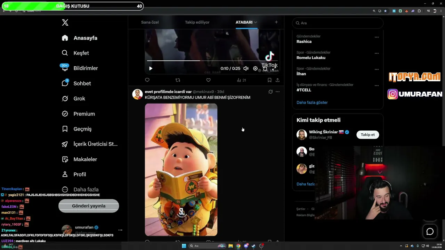
Task: Add a new timeline tab with plus
Action: [x=276, y=22]
